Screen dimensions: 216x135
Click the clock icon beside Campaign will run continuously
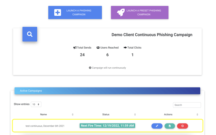click(90, 68)
